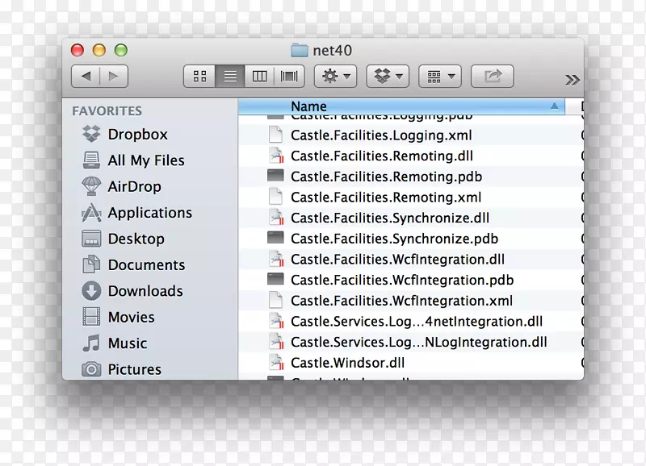The width and height of the screenshot is (646, 466).
Task: Open the Arrange items dropdown
Action: tap(440, 77)
